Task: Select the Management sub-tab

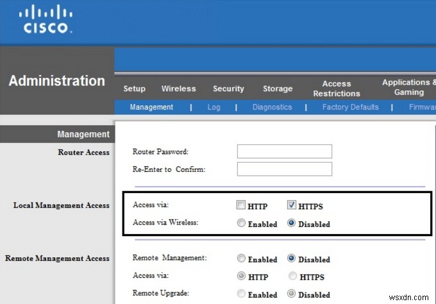Action: 151,107
